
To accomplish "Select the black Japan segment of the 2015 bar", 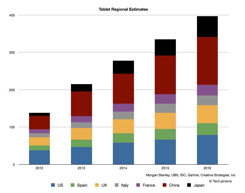I will click(165, 48).
